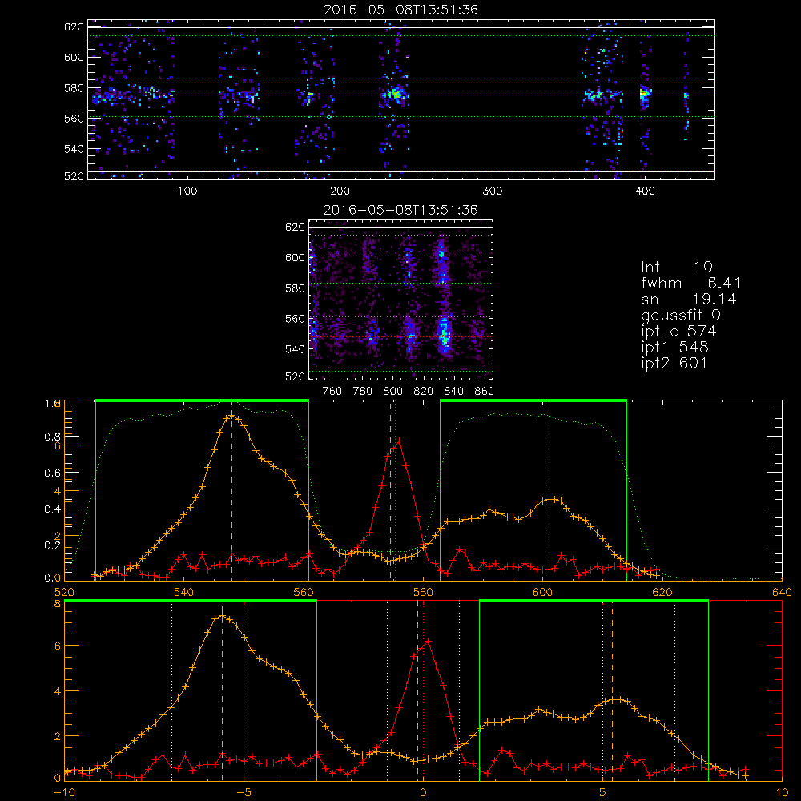Click the wide spectrogram image panel

coord(401,99)
